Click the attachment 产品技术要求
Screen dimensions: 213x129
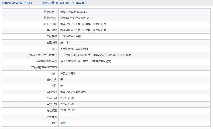68,74
